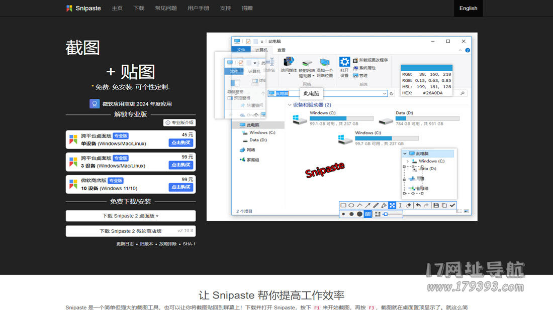Collapse the 设备和驱动器 group chevron
Viewport: 553px width, 310px height.
tap(290, 105)
